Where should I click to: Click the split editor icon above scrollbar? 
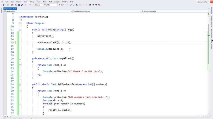point(209,14)
